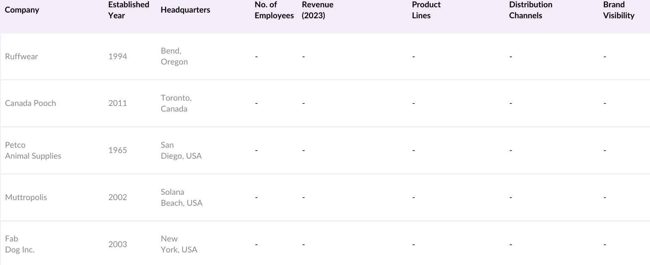Screen dimensions: 650x265
Task: Select the Revenue (2023) column header
Action: [x=317, y=10]
